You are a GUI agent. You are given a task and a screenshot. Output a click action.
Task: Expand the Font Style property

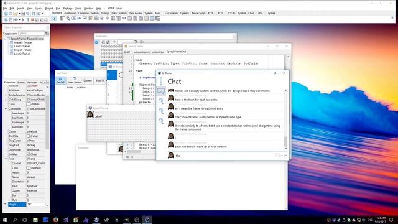pos(9,200)
